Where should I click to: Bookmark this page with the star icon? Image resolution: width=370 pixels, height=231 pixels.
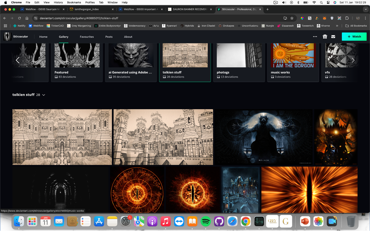[x=292, y=18]
